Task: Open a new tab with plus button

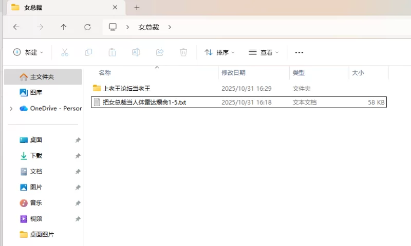Action: pyautogui.click(x=137, y=8)
